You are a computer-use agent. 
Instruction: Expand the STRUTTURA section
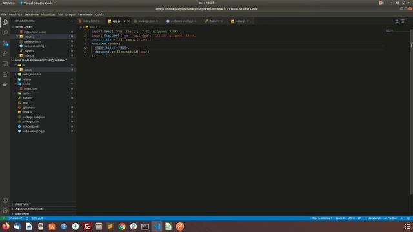coord(43,204)
